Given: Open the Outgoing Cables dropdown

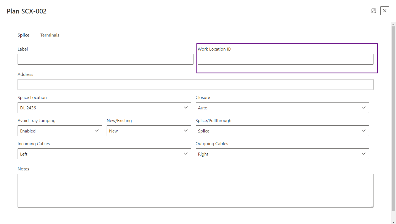Looking at the screenshot, I should 282,154.
